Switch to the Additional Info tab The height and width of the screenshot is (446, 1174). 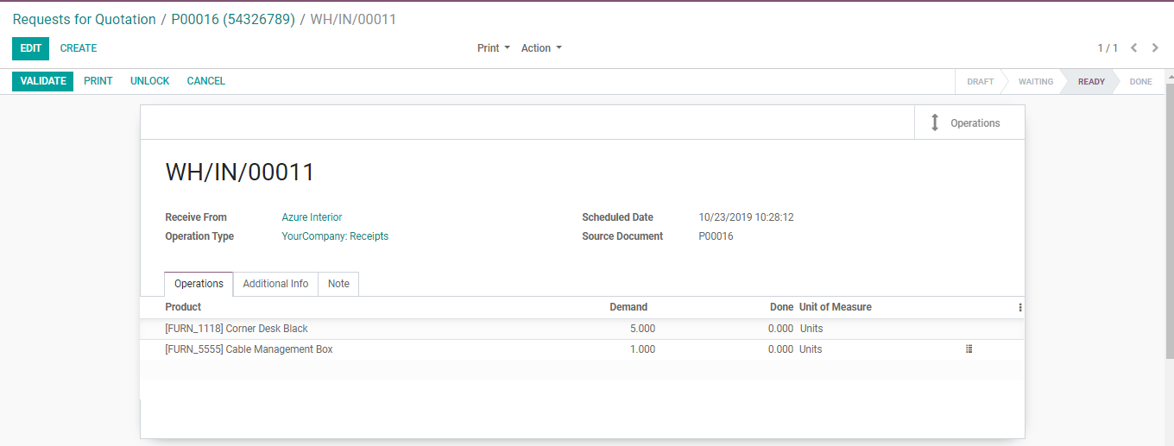tap(275, 284)
